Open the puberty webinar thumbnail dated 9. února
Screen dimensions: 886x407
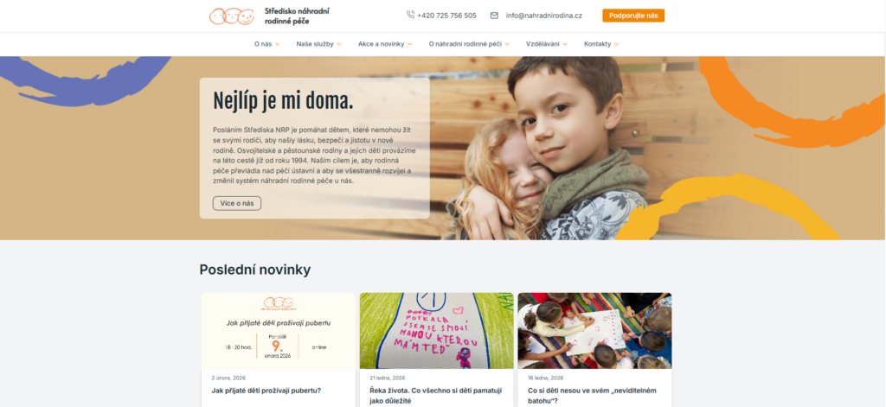click(x=279, y=331)
